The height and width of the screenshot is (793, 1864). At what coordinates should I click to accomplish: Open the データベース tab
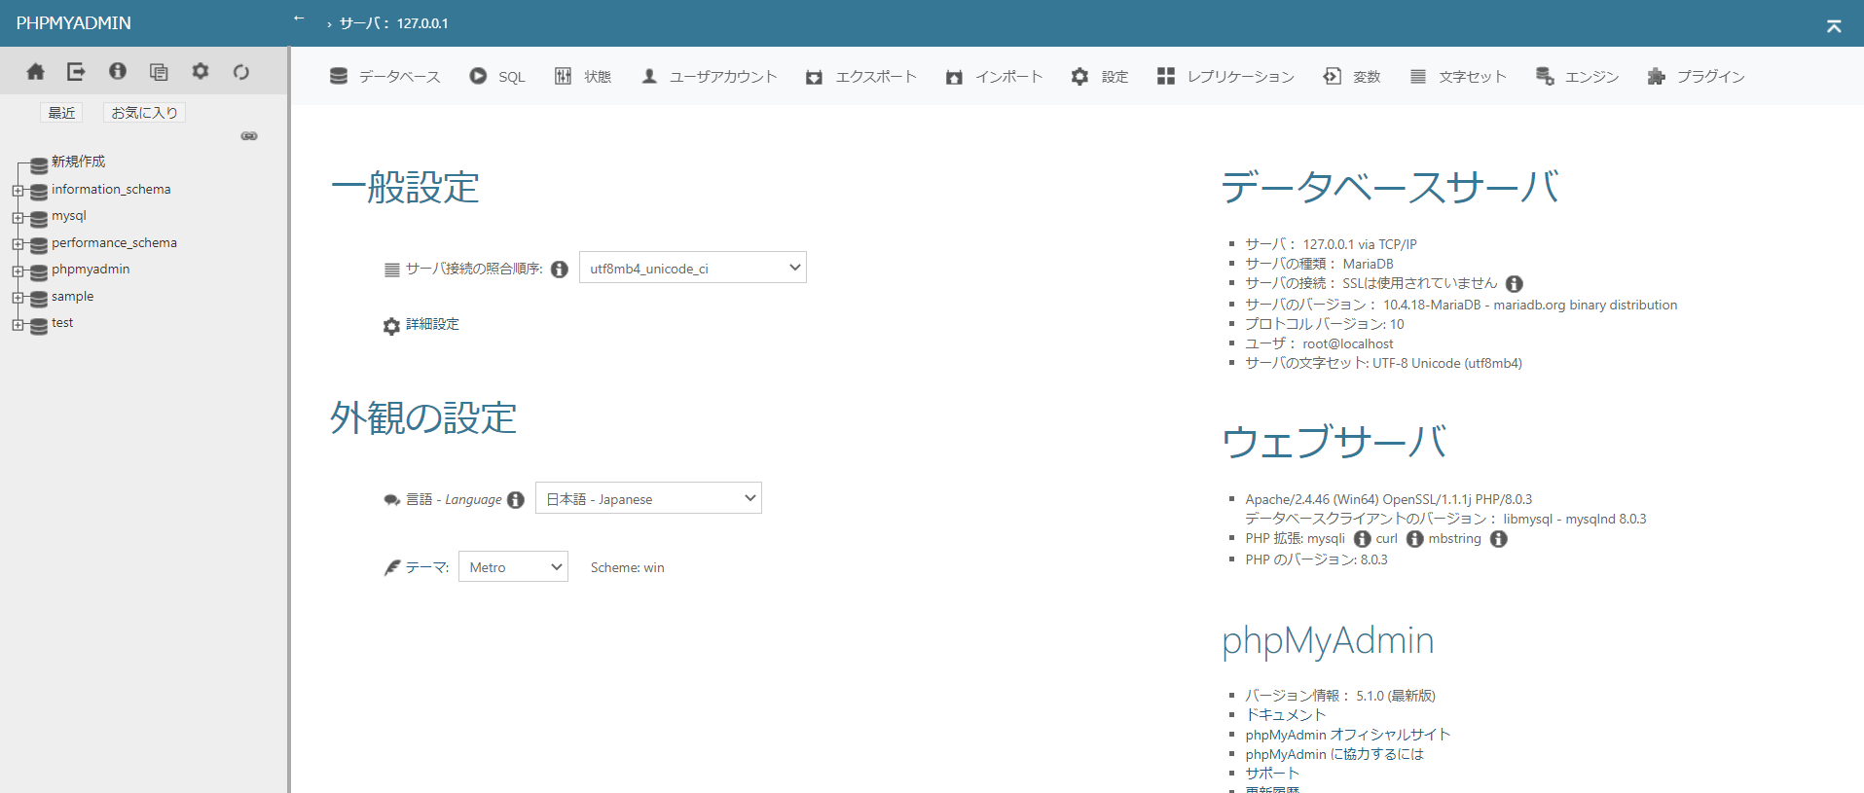coord(384,76)
